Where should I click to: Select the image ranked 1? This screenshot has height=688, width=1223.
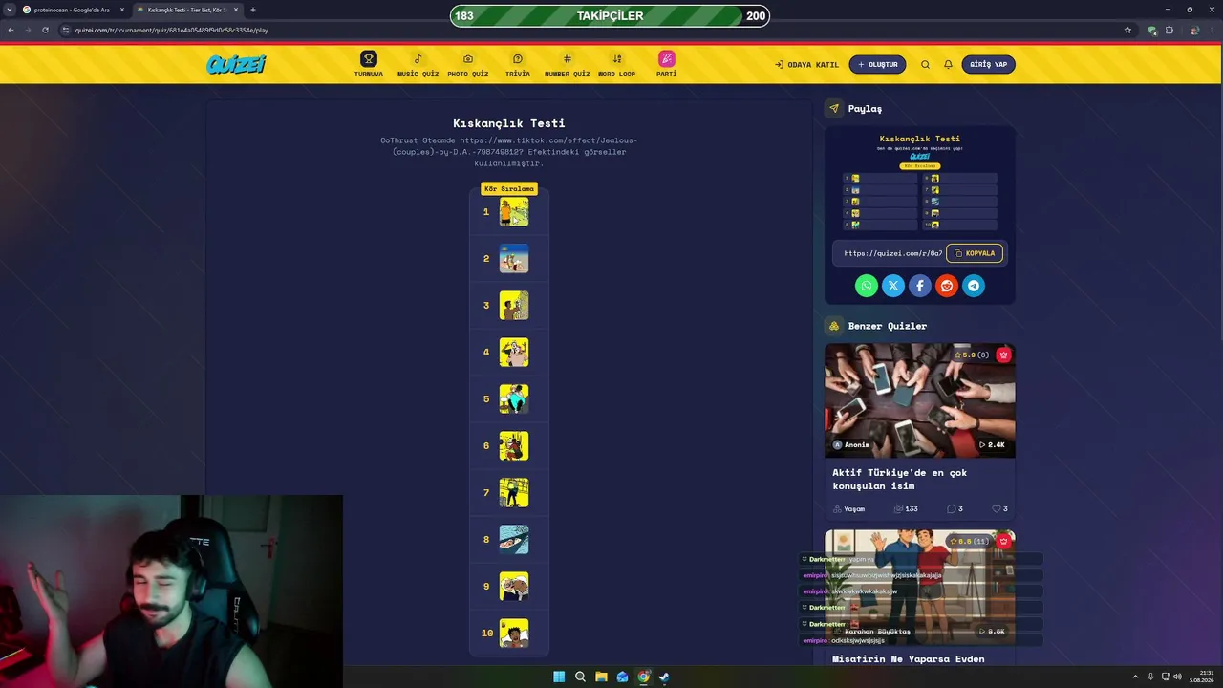coord(514,212)
